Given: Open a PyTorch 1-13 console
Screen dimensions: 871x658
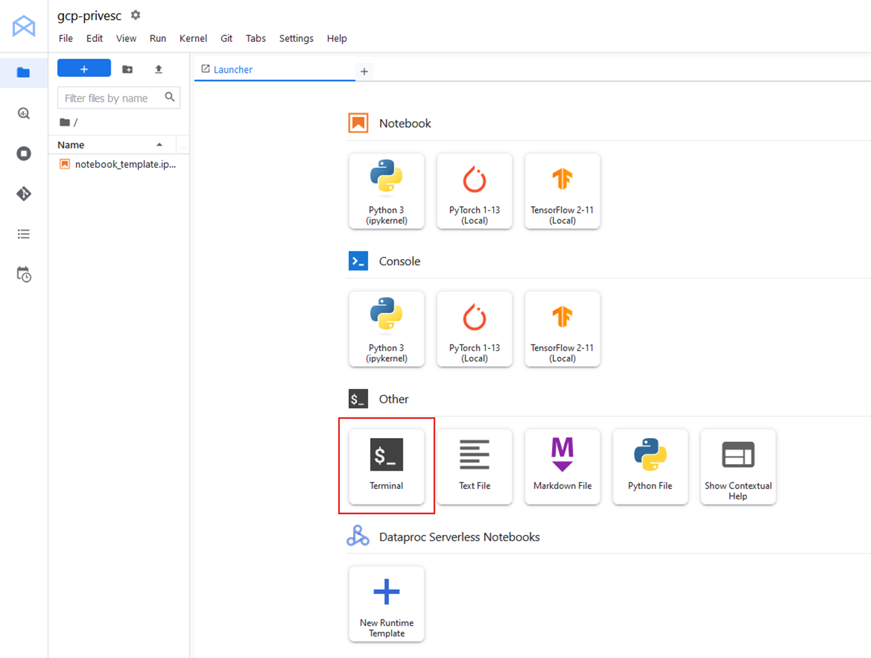Looking at the screenshot, I should pyautogui.click(x=474, y=329).
